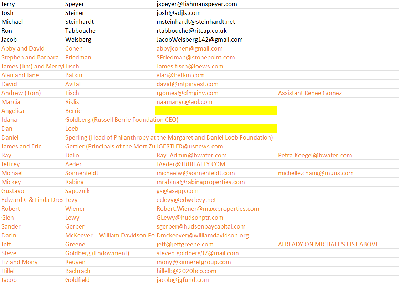Select the 'Stephen and Barbara' name cell
Screen dimensions: 399x293
pos(30,57)
